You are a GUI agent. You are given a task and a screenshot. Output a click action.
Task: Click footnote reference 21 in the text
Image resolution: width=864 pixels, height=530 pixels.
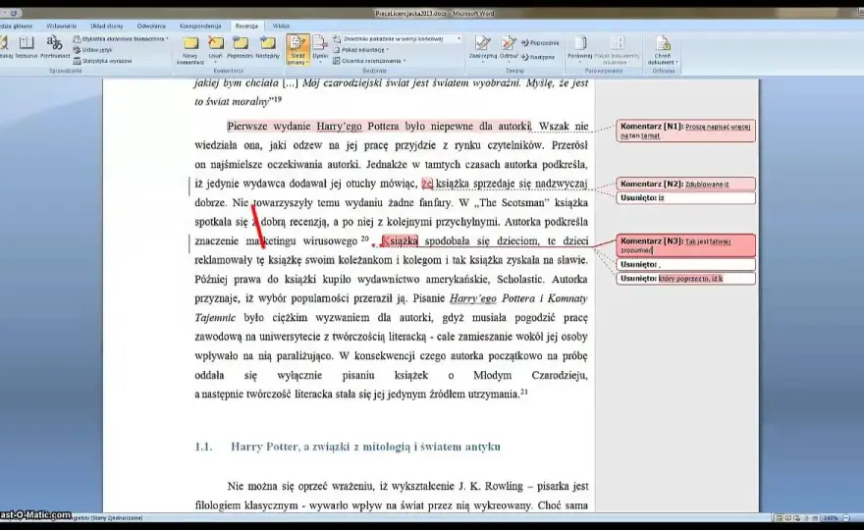pos(524,392)
